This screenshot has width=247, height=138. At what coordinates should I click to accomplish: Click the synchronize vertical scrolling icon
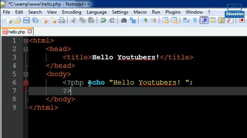coord(166,20)
